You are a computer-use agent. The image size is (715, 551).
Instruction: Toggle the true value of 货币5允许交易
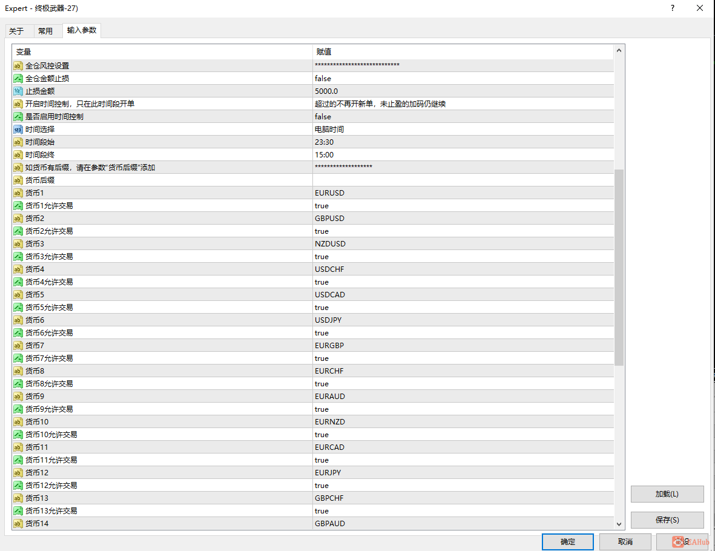click(463, 308)
